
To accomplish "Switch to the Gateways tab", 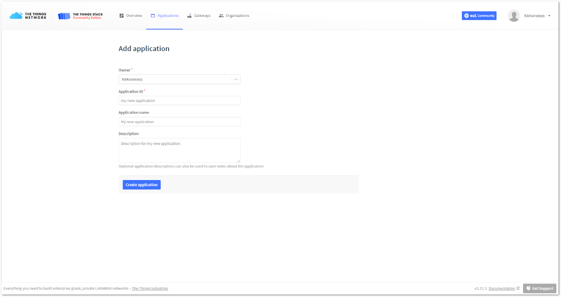I will click(199, 15).
